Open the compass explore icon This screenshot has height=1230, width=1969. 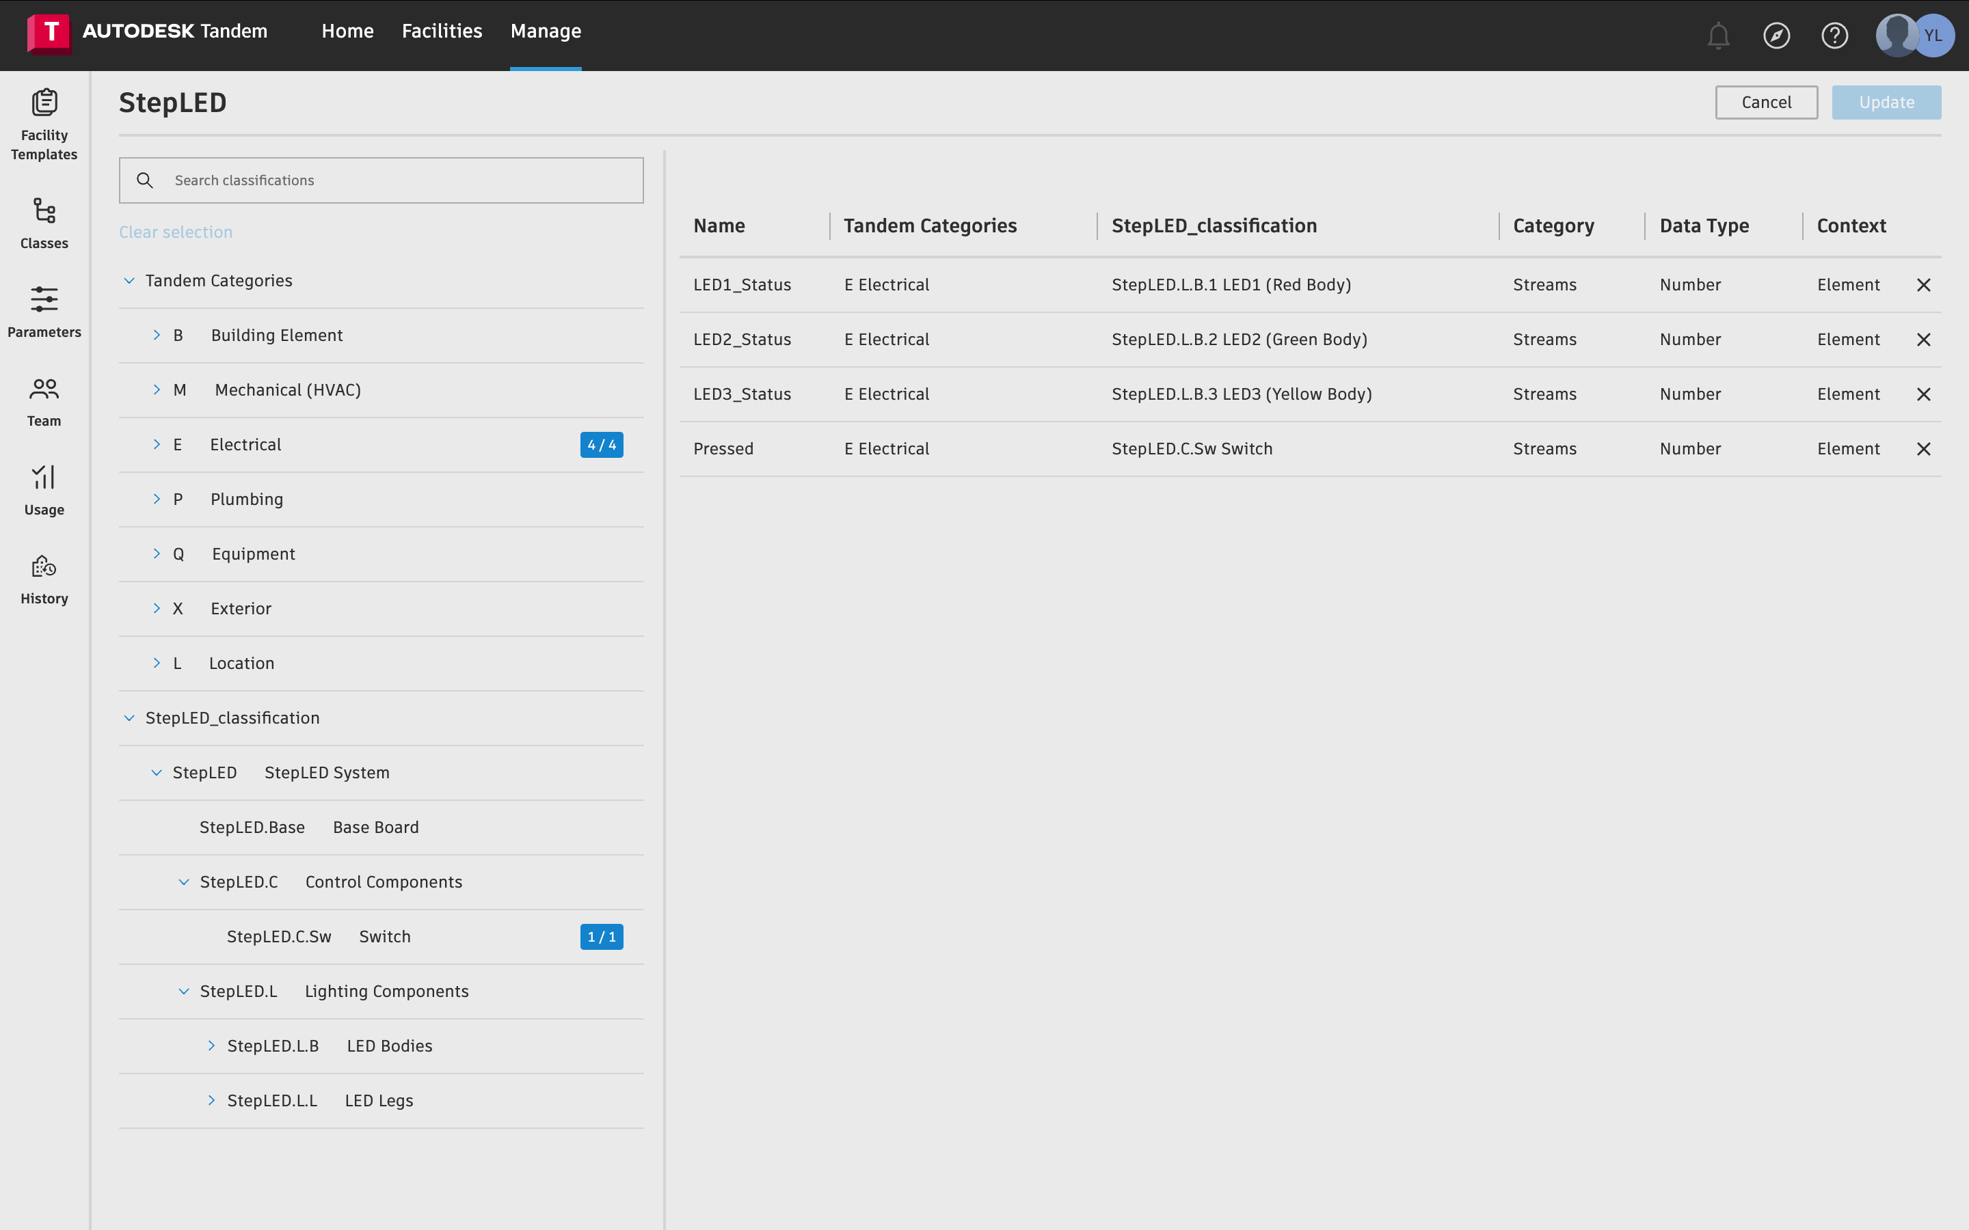point(1776,36)
